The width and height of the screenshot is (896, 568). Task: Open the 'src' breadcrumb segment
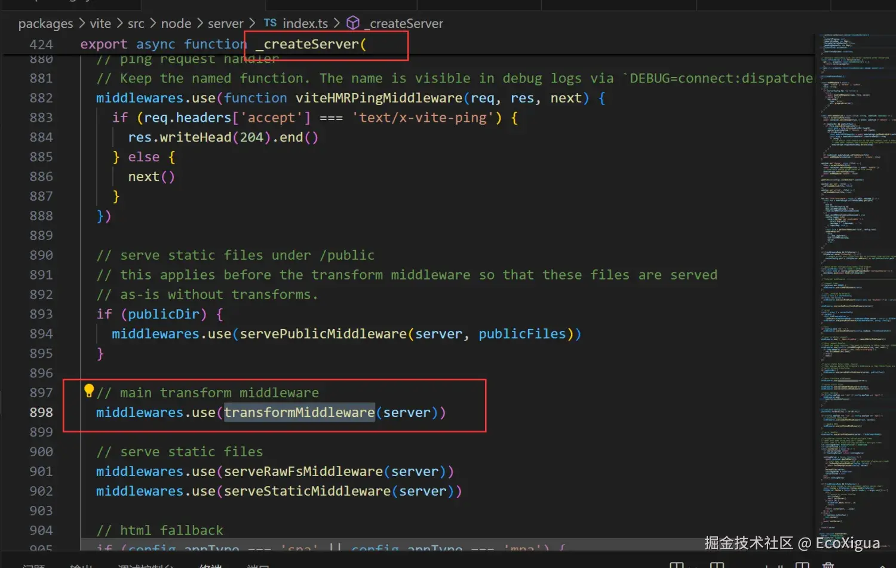(136, 23)
